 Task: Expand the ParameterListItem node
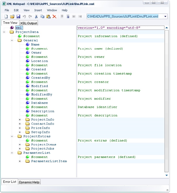pos(20,161)
